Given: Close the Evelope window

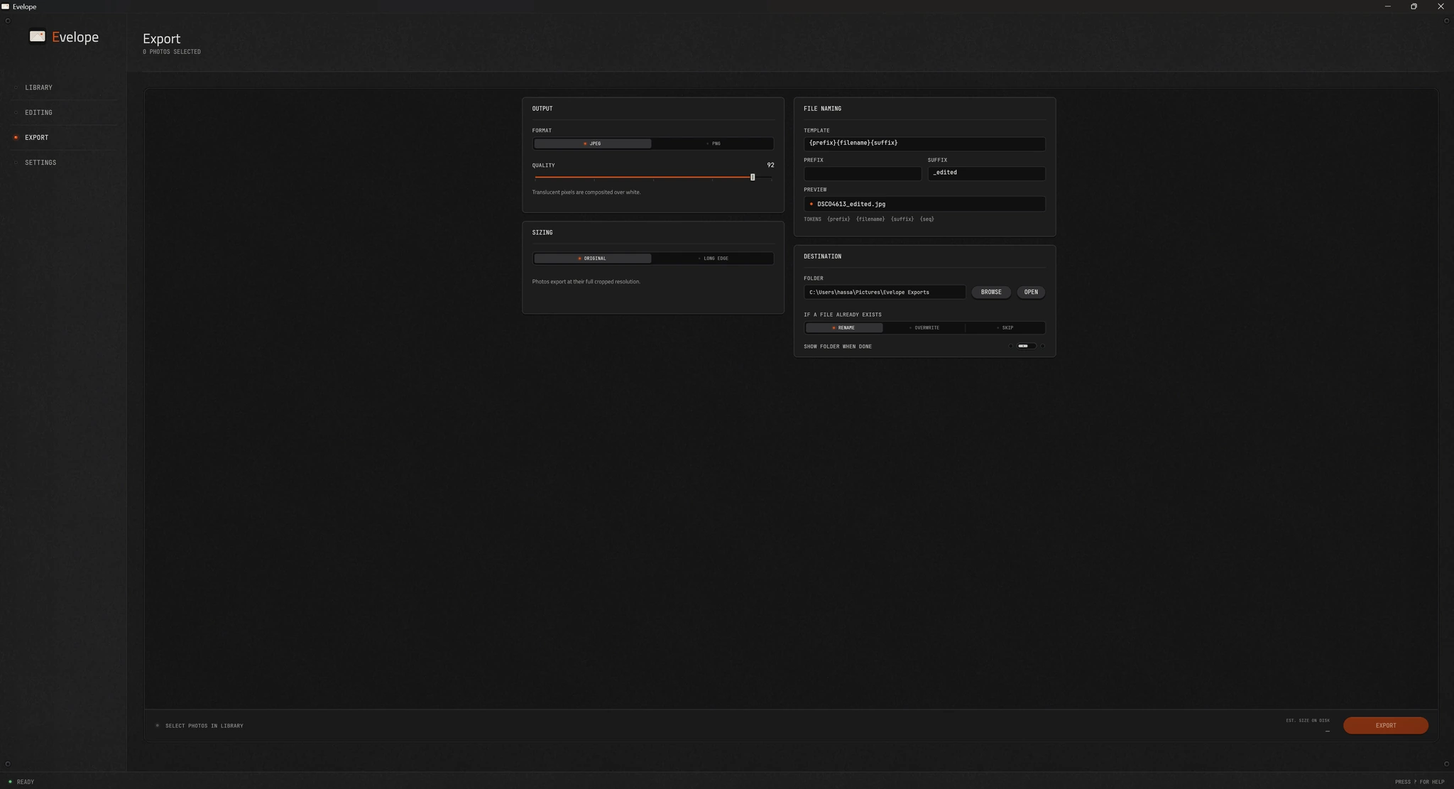Looking at the screenshot, I should click(1441, 6).
